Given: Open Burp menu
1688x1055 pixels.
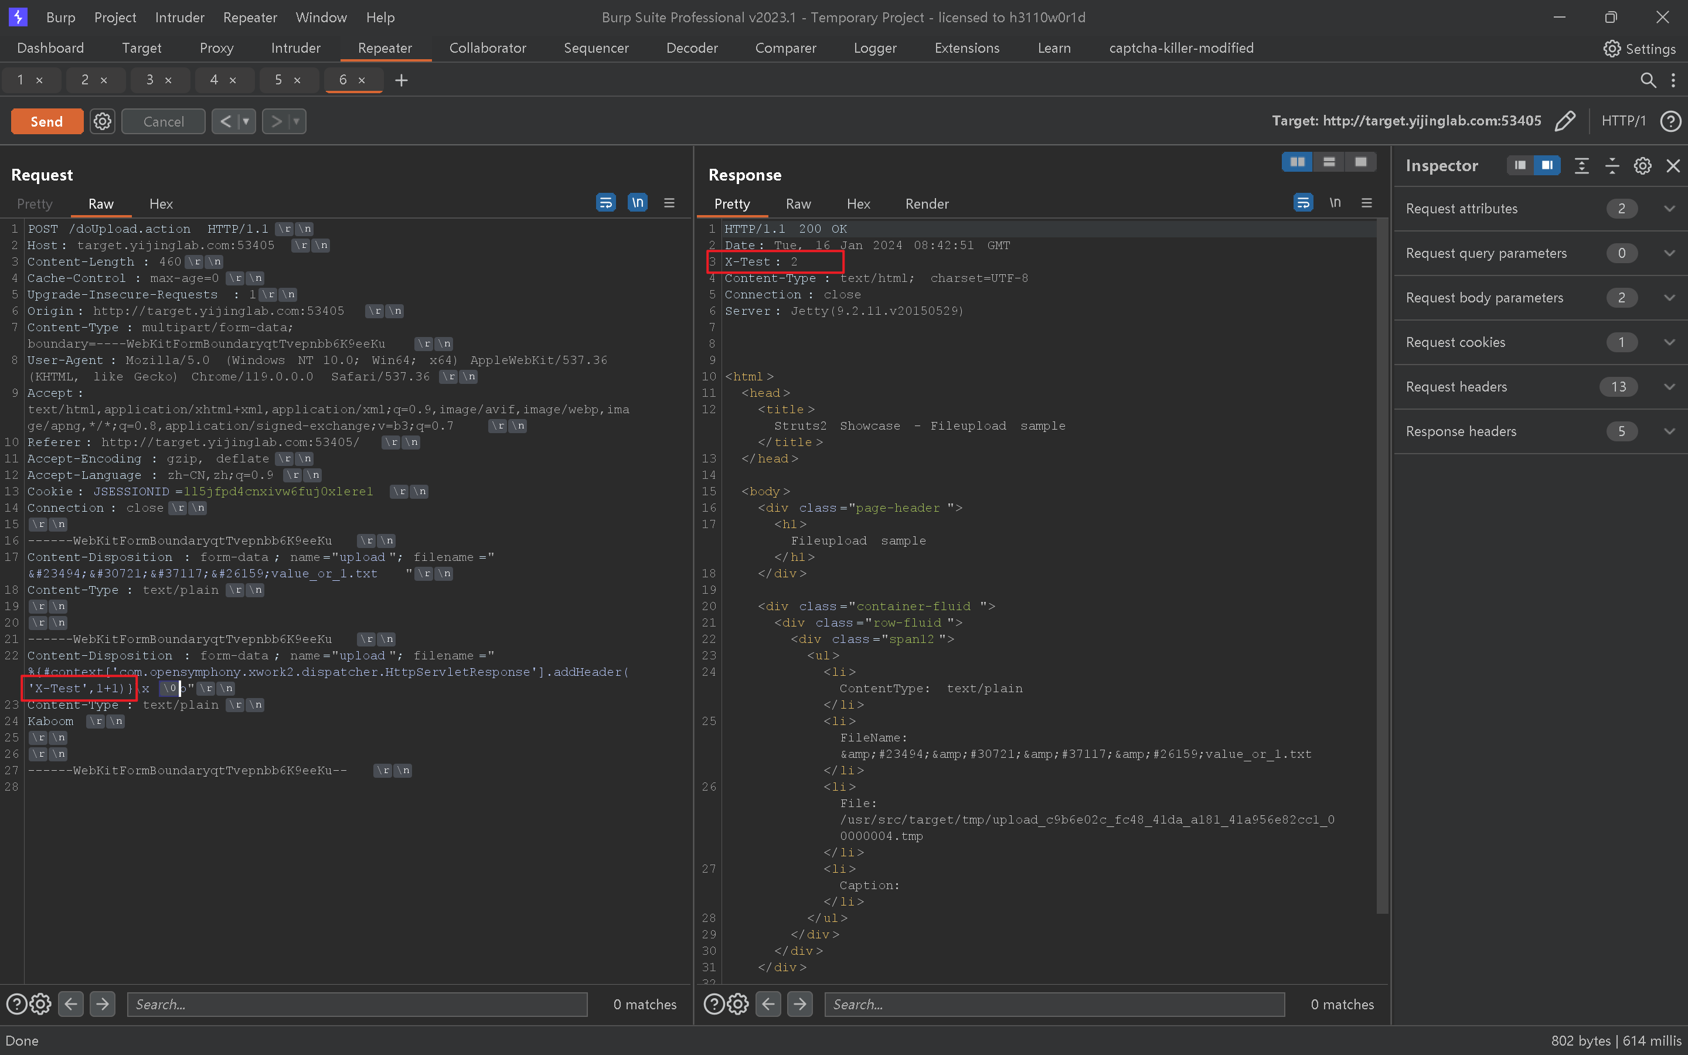Looking at the screenshot, I should pyautogui.click(x=61, y=18).
